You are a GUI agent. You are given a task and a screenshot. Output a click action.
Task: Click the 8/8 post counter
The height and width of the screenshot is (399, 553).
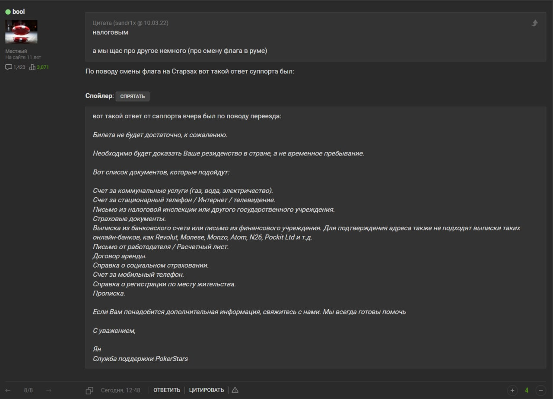(x=29, y=390)
